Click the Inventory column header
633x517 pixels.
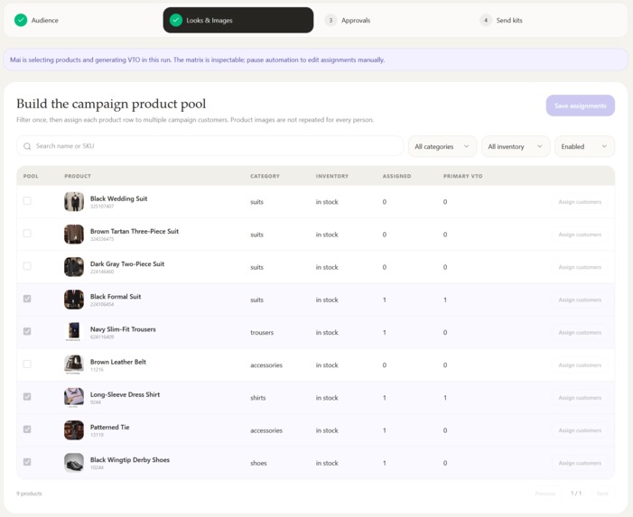(331, 176)
